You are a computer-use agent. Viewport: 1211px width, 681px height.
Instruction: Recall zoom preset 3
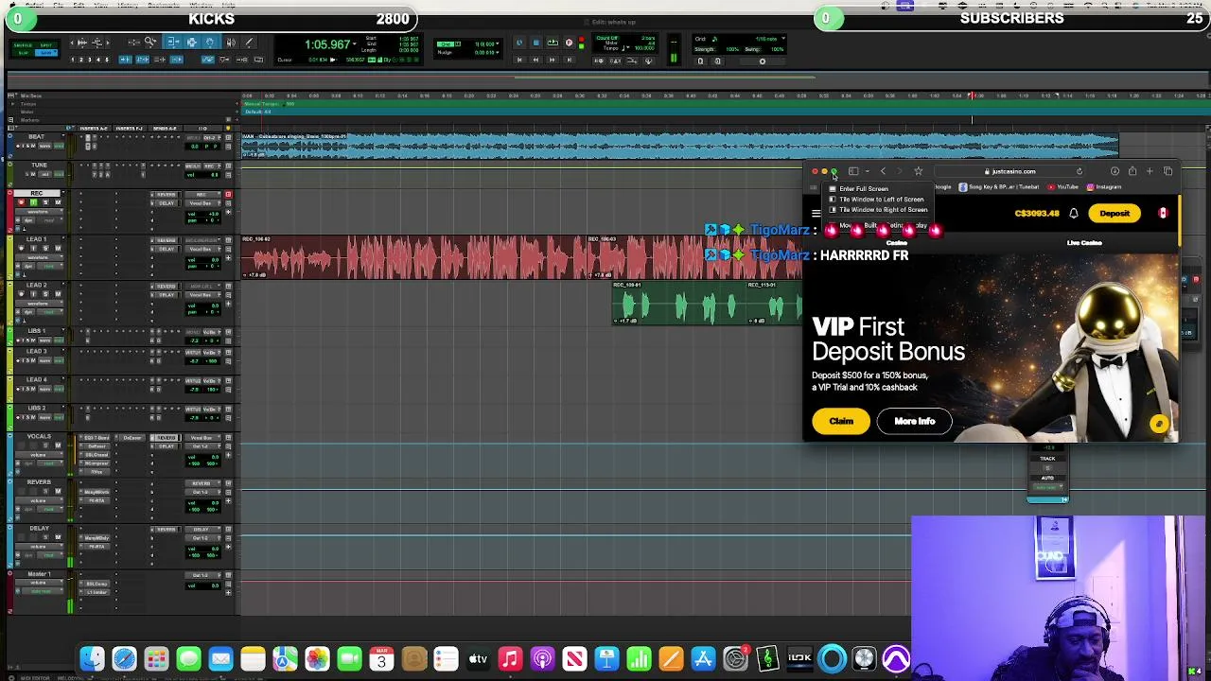click(89, 60)
